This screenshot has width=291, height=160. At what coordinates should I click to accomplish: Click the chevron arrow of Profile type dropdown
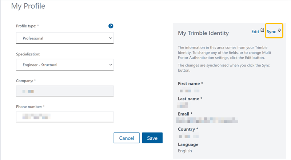(x=111, y=38)
